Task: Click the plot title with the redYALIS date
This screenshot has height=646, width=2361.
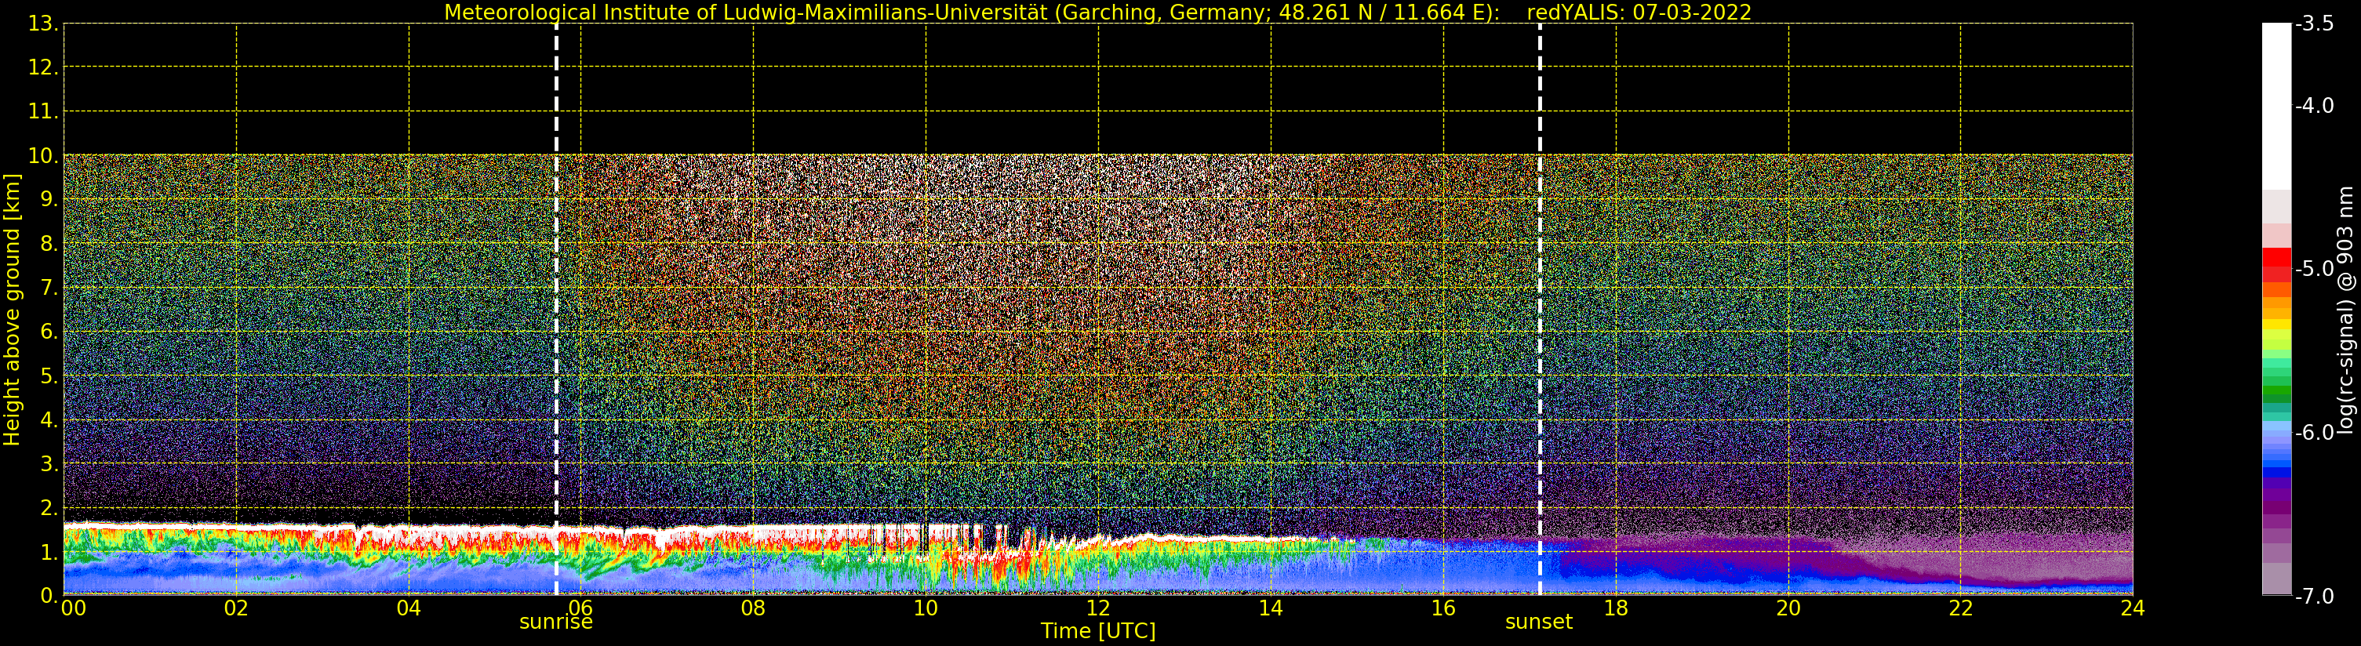Action: 1098,12
